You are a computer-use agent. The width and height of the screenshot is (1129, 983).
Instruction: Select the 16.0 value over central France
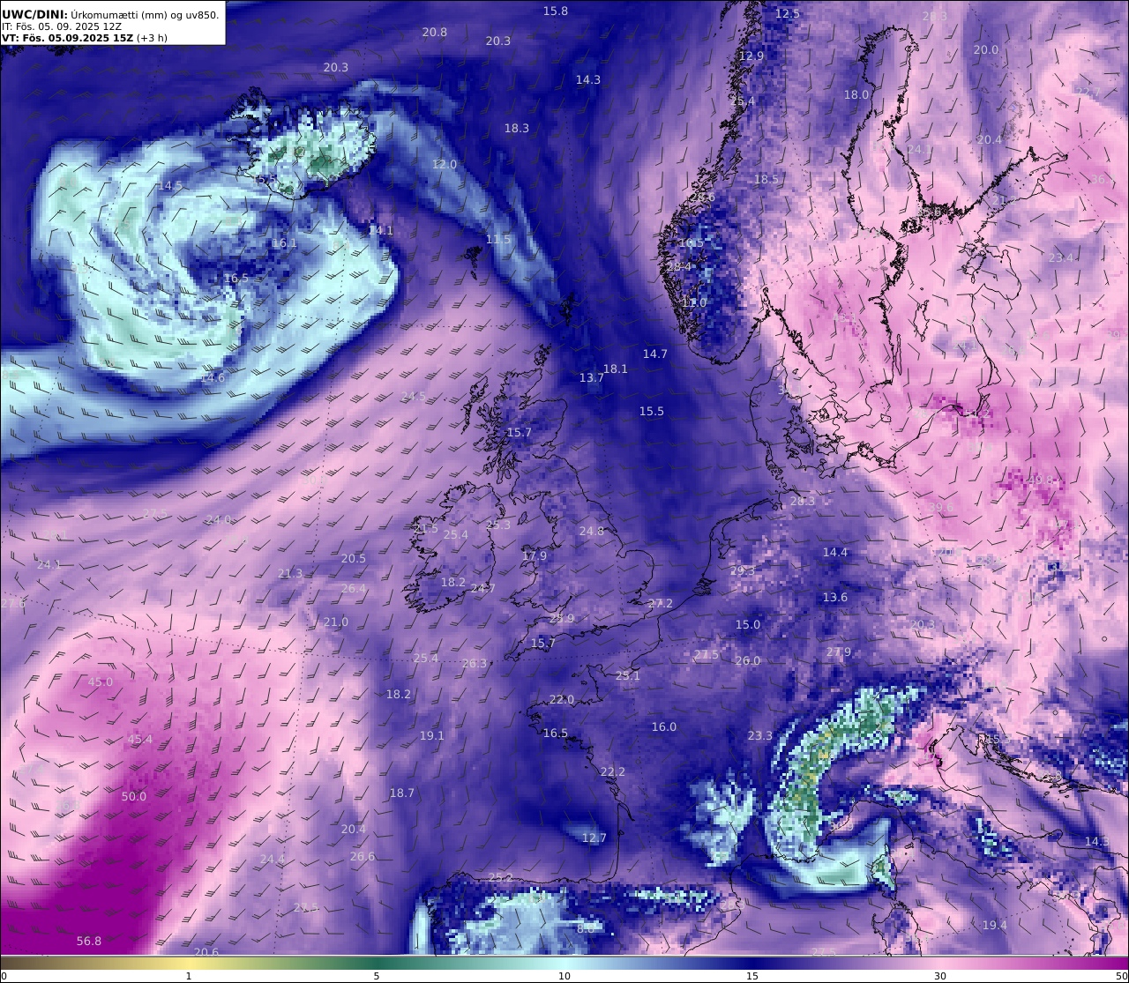pos(664,727)
